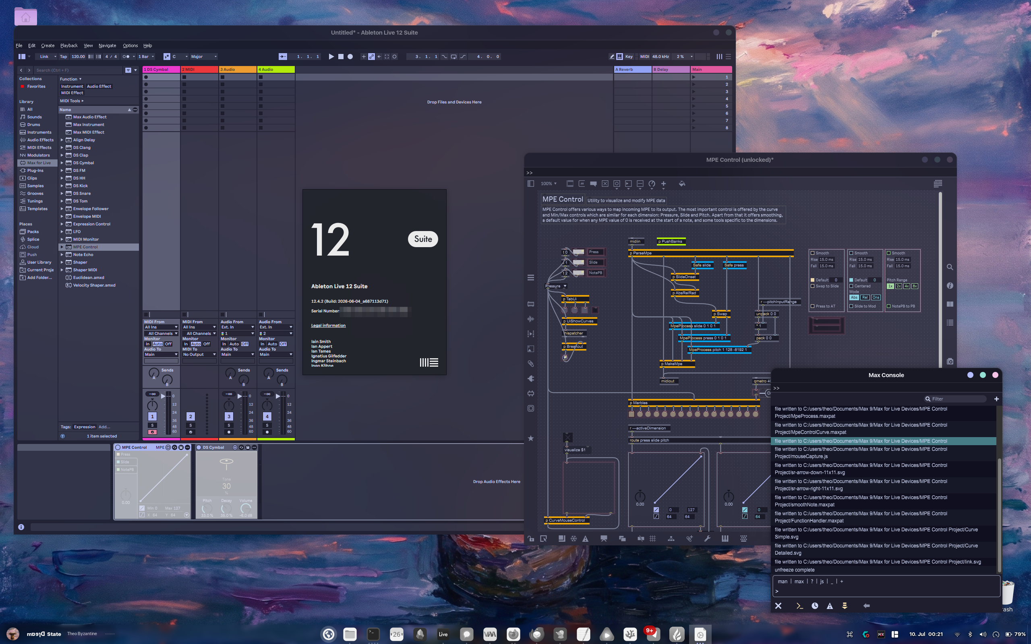Click the Automation Arm icon
Image resolution: width=1031 pixels, height=644 pixels.
(x=371, y=57)
